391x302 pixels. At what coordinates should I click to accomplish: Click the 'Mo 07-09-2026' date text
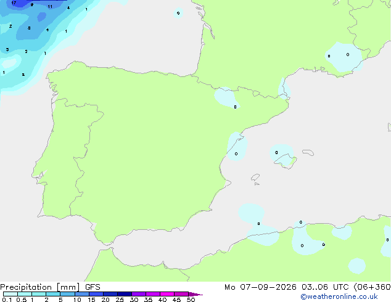pyautogui.click(x=260, y=287)
